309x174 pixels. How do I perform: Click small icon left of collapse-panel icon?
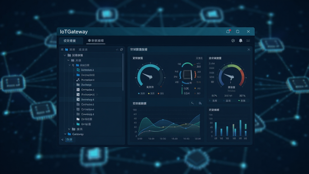coord(117,50)
